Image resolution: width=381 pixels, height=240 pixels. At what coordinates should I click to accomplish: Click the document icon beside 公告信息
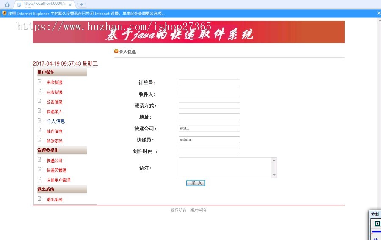coord(40,101)
